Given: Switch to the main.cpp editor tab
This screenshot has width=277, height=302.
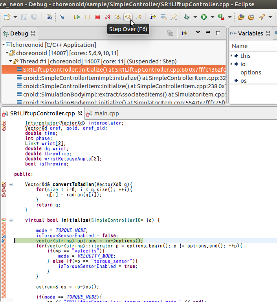Looking at the screenshot, I should [106, 113].
